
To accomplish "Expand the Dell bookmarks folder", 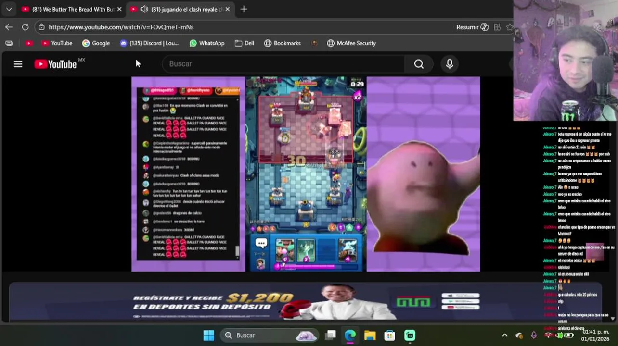I will [245, 43].
